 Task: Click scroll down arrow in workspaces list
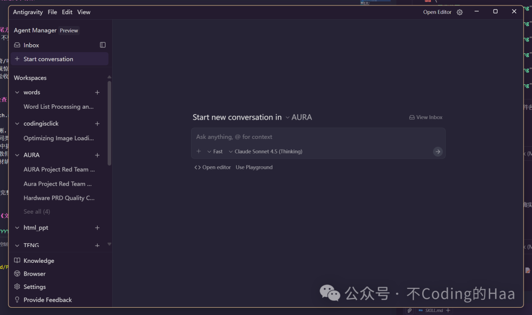[109, 244]
